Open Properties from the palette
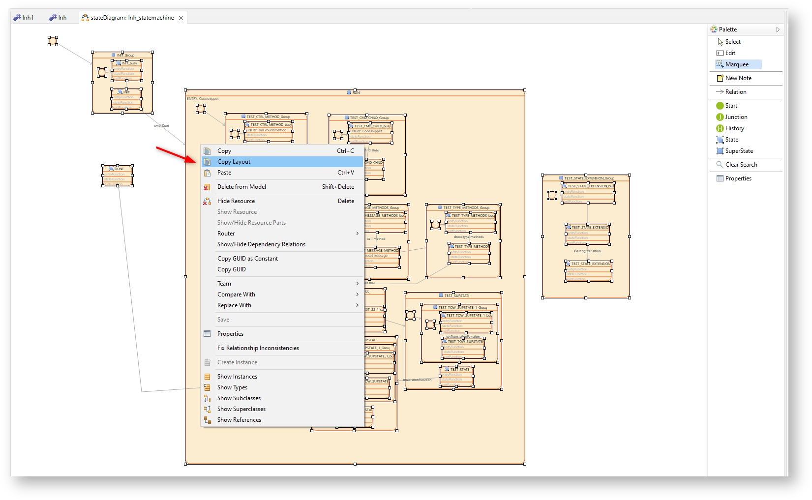 [738, 178]
